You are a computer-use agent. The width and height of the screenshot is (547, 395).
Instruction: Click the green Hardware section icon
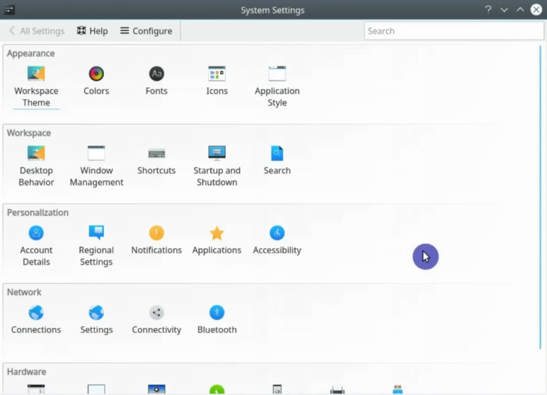(x=217, y=390)
